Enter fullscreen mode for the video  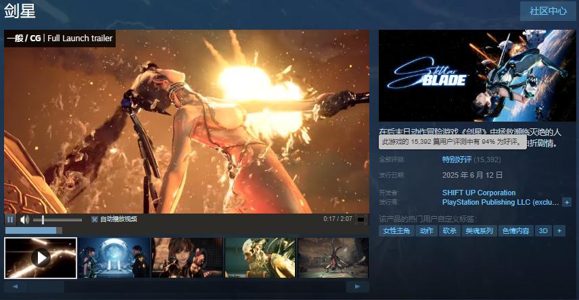click(x=361, y=220)
